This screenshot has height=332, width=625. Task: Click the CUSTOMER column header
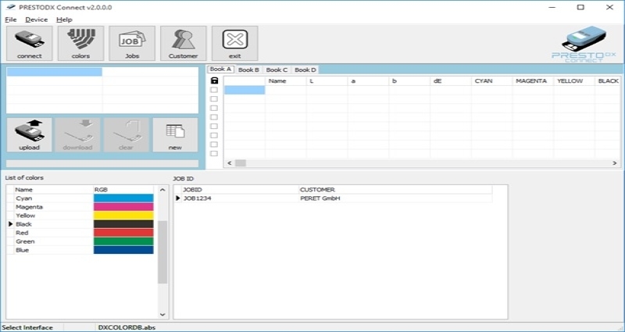click(395, 190)
